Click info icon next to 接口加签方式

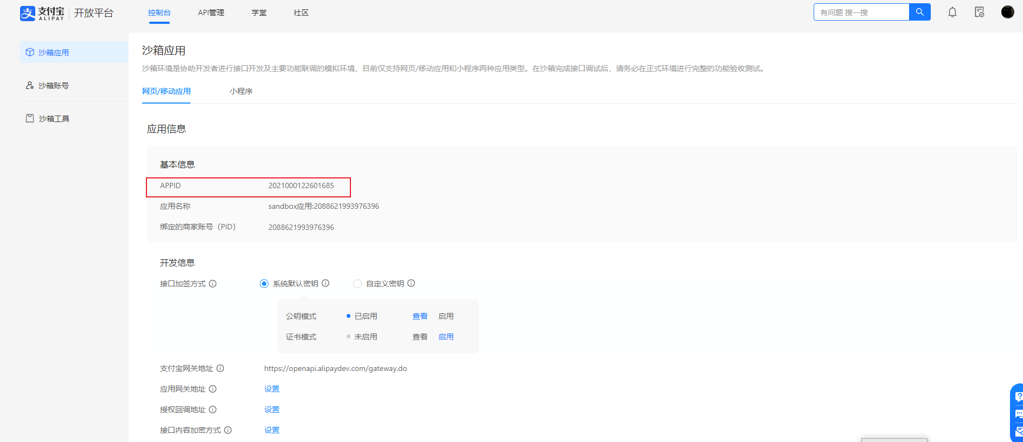coord(213,284)
